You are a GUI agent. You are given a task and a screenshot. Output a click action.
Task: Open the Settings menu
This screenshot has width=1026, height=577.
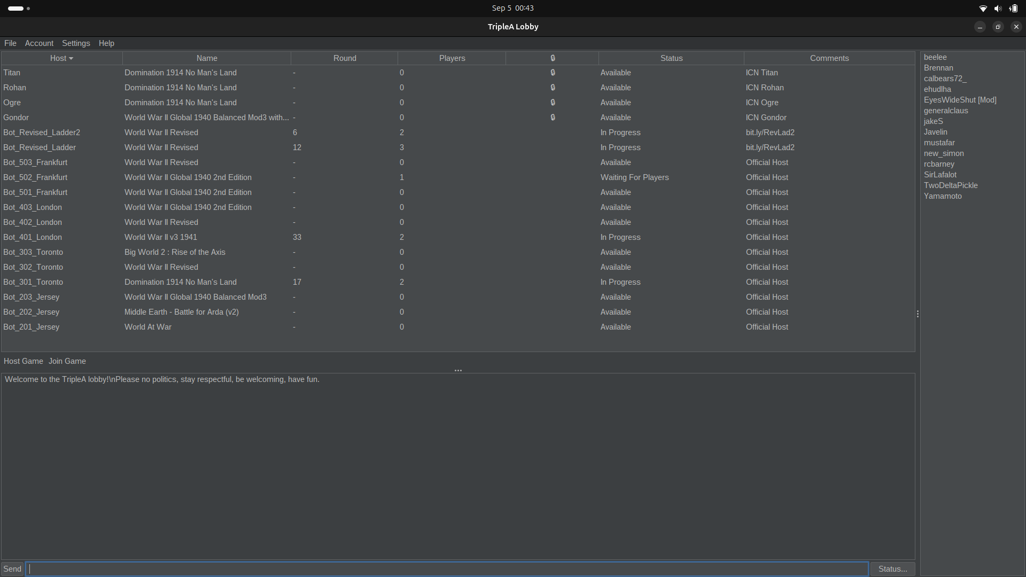point(76,43)
